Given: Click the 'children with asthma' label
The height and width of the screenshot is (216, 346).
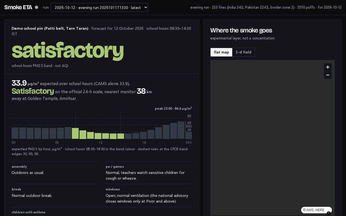Looking at the screenshot, I should pyautogui.click(x=28, y=212).
